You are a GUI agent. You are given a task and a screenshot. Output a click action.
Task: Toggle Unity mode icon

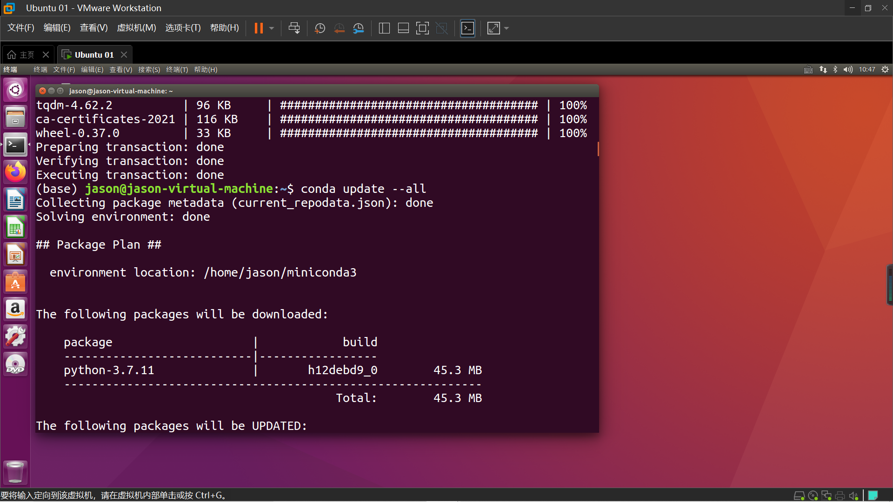442,28
